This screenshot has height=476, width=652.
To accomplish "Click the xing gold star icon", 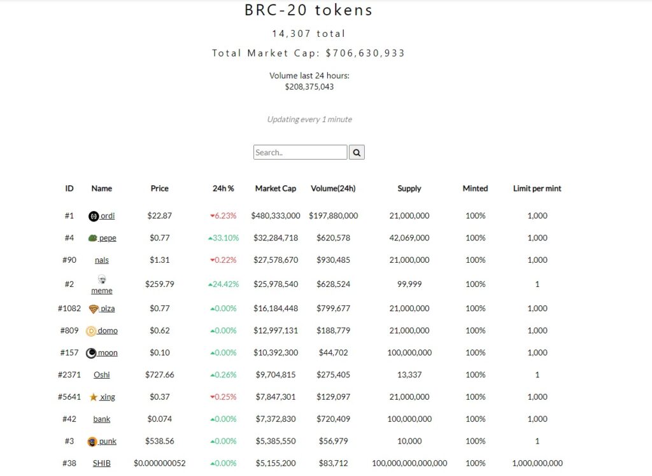I will 94,397.
